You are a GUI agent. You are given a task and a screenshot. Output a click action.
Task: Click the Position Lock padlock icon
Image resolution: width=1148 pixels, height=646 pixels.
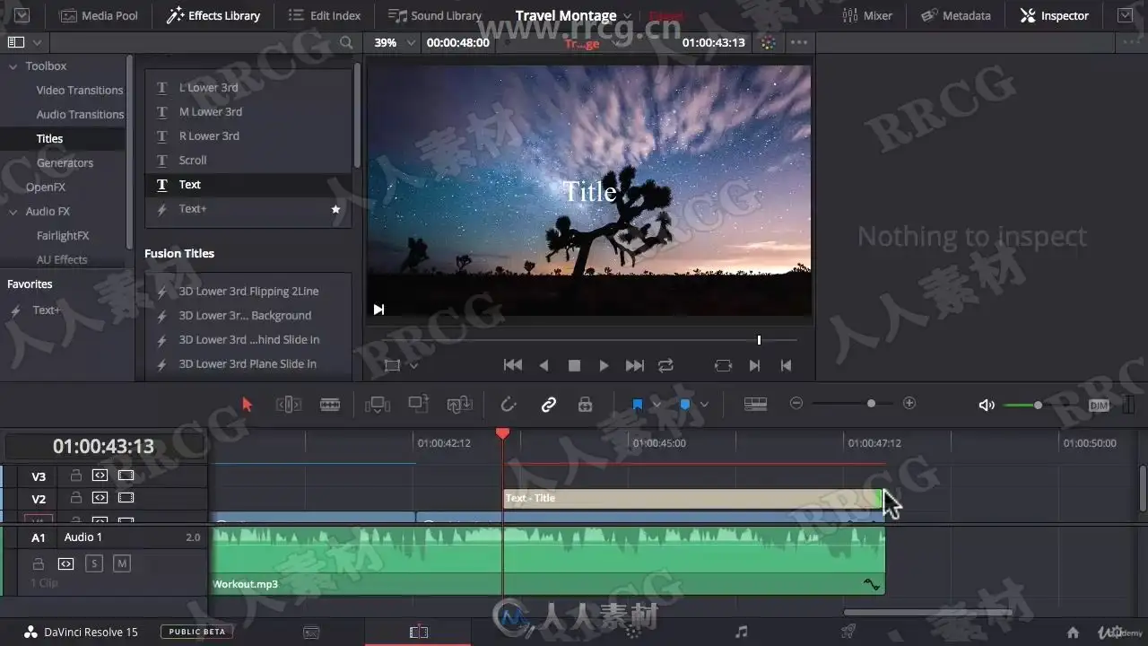click(x=586, y=405)
